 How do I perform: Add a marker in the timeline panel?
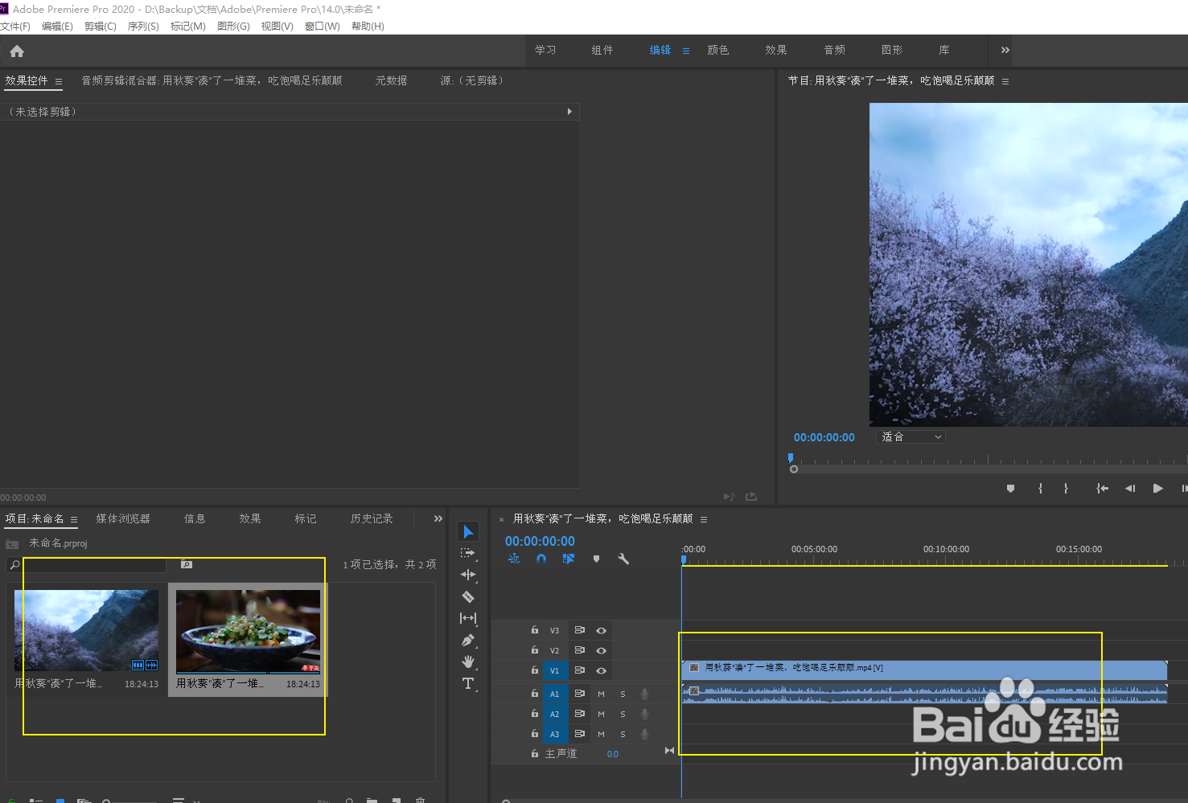pos(596,559)
